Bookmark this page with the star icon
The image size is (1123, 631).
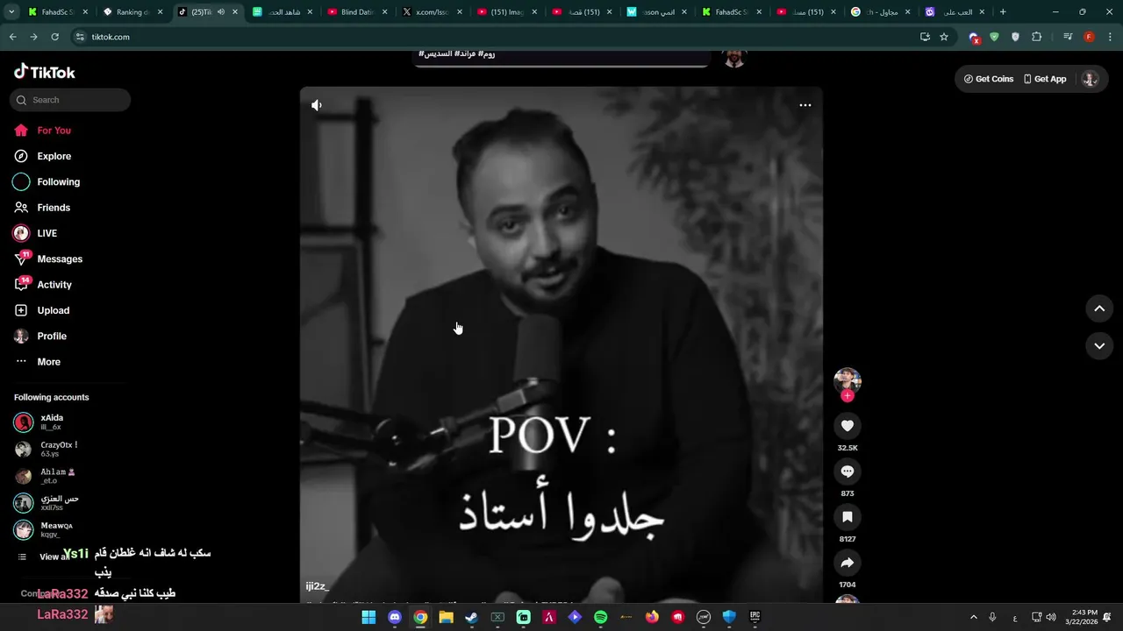[x=944, y=37]
